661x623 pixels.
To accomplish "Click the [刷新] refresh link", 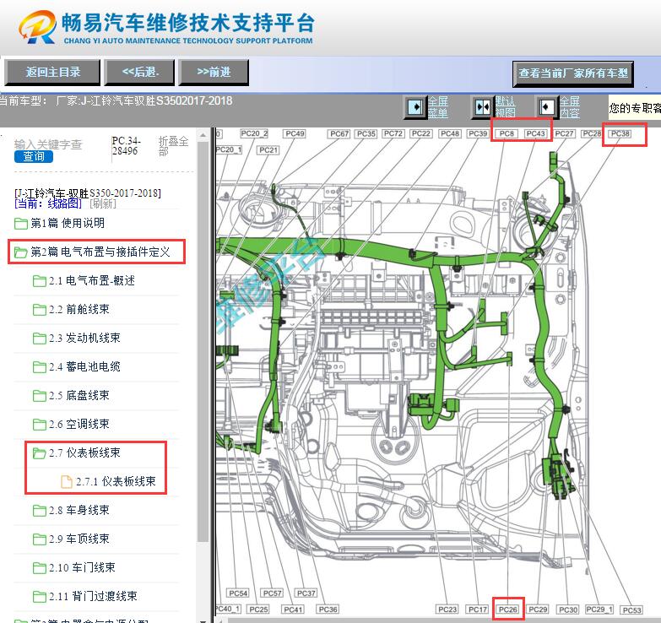I will 103,203.
